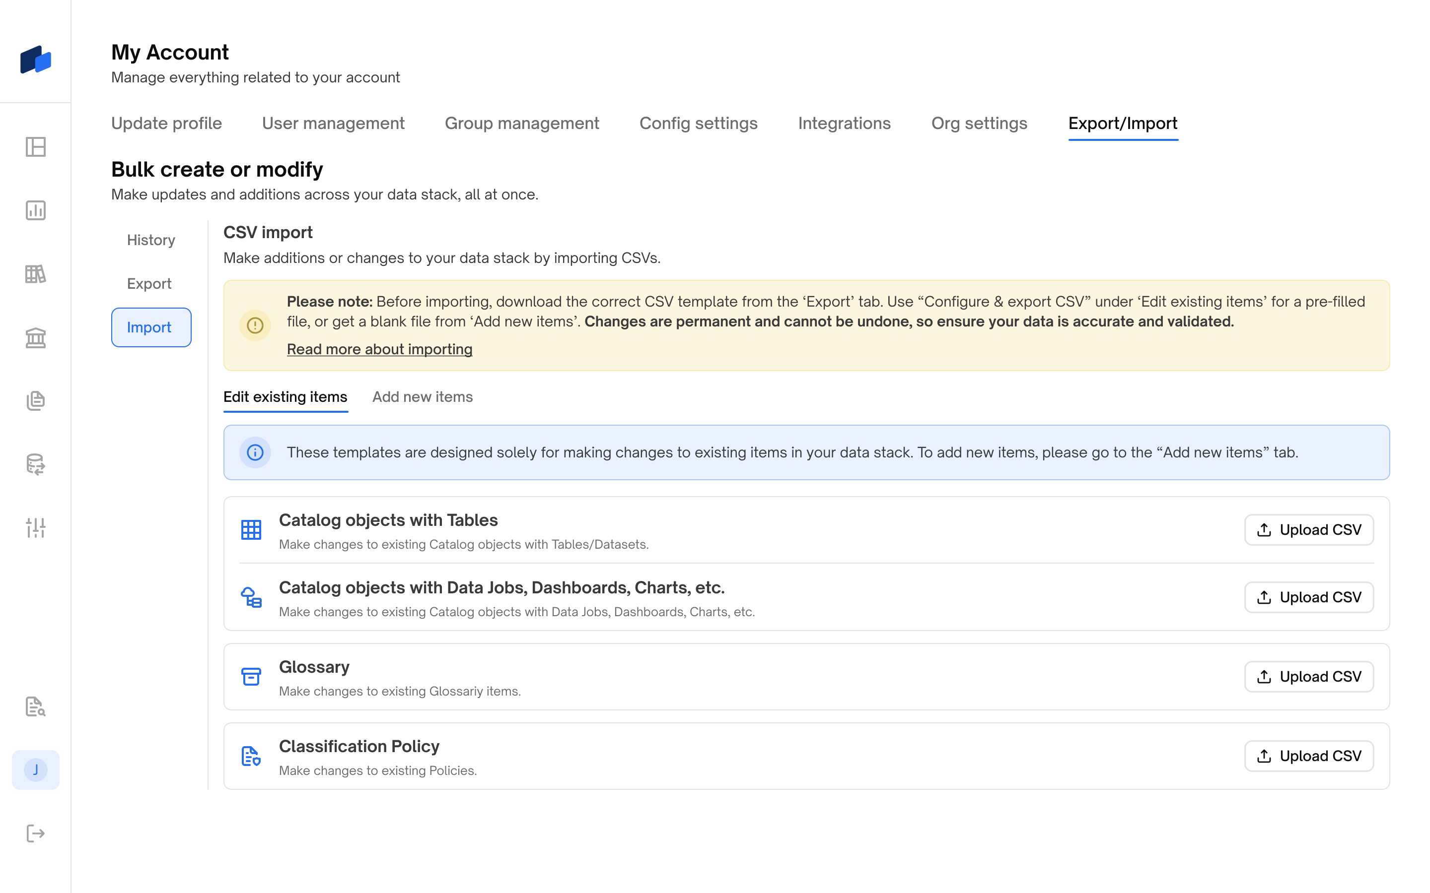Image resolution: width=1430 pixels, height=893 pixels.
Task: Upload CSV for Catalog objects with Tables
Action: coord(1308,530)
